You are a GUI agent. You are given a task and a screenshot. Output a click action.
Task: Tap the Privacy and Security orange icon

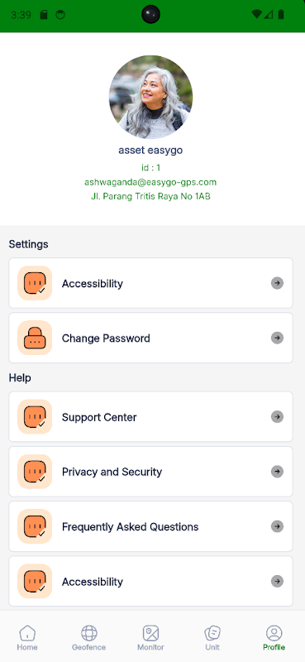click(x=35, y=472)
